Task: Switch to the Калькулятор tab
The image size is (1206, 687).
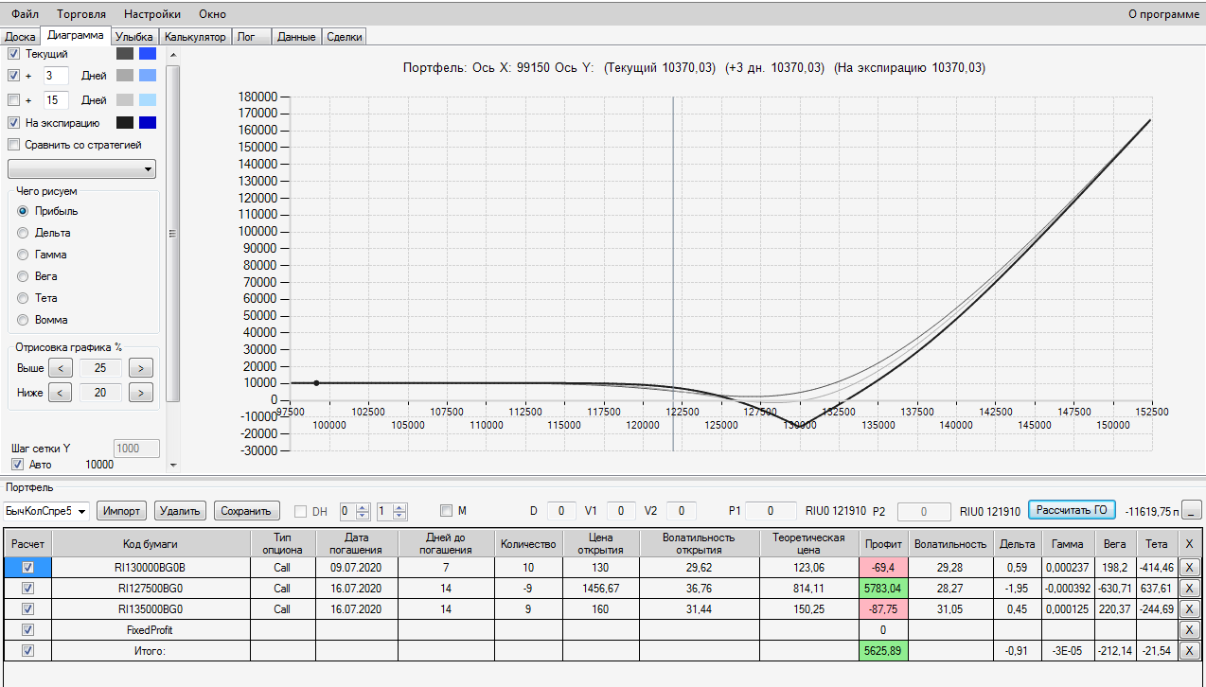Action: [195, 37]
